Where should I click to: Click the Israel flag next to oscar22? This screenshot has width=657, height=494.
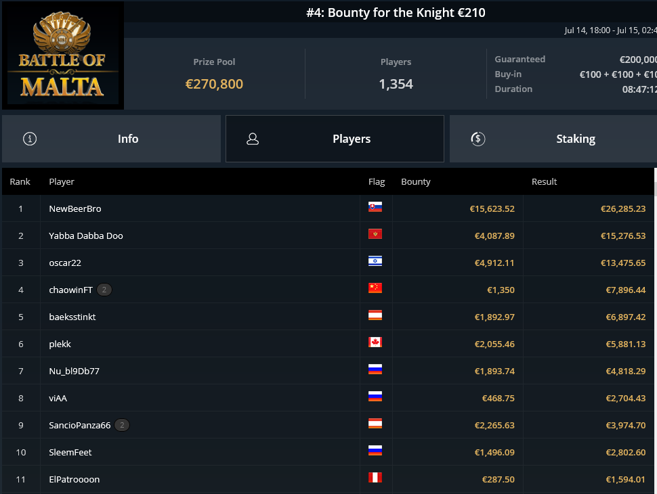point(375,261)
